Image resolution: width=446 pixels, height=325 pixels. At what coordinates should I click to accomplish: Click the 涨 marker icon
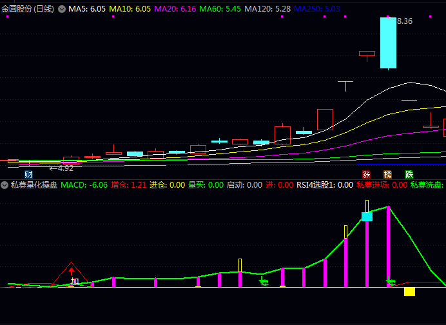pyautogui.click(x=366, y=174)
